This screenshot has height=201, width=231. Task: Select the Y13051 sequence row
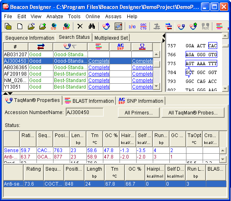point(78,87)
